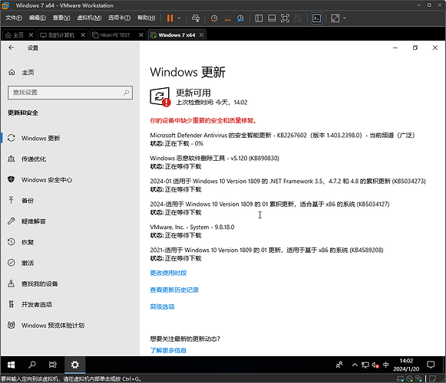The width and height of the screenshot is (446, 383).
Task: Take a snapshot of the virtual machine
Action: 214,18
